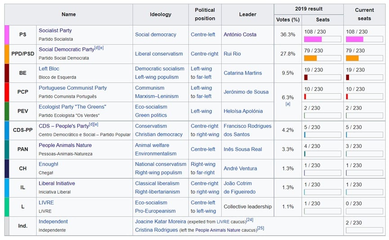Image resolution: width=389 pixels, height=240 pixels.
Task: Open the Joacine Katar Moreira link
Action: coord(160,222)
